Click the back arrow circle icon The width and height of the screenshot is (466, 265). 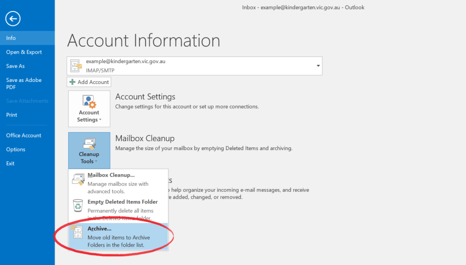[13, 19]
